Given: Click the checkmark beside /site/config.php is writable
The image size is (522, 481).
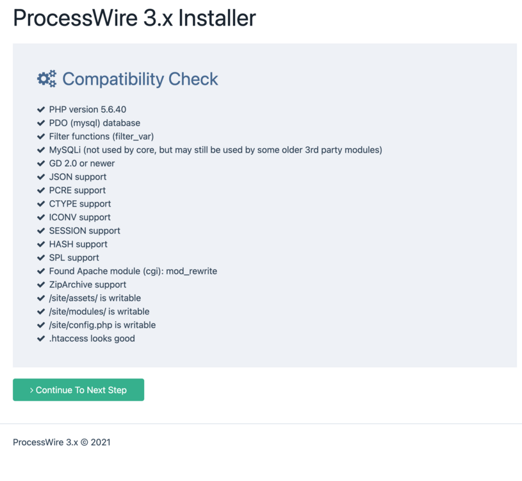Looking at the screenshot, I should pyautogui.click(x=41, y=325).
